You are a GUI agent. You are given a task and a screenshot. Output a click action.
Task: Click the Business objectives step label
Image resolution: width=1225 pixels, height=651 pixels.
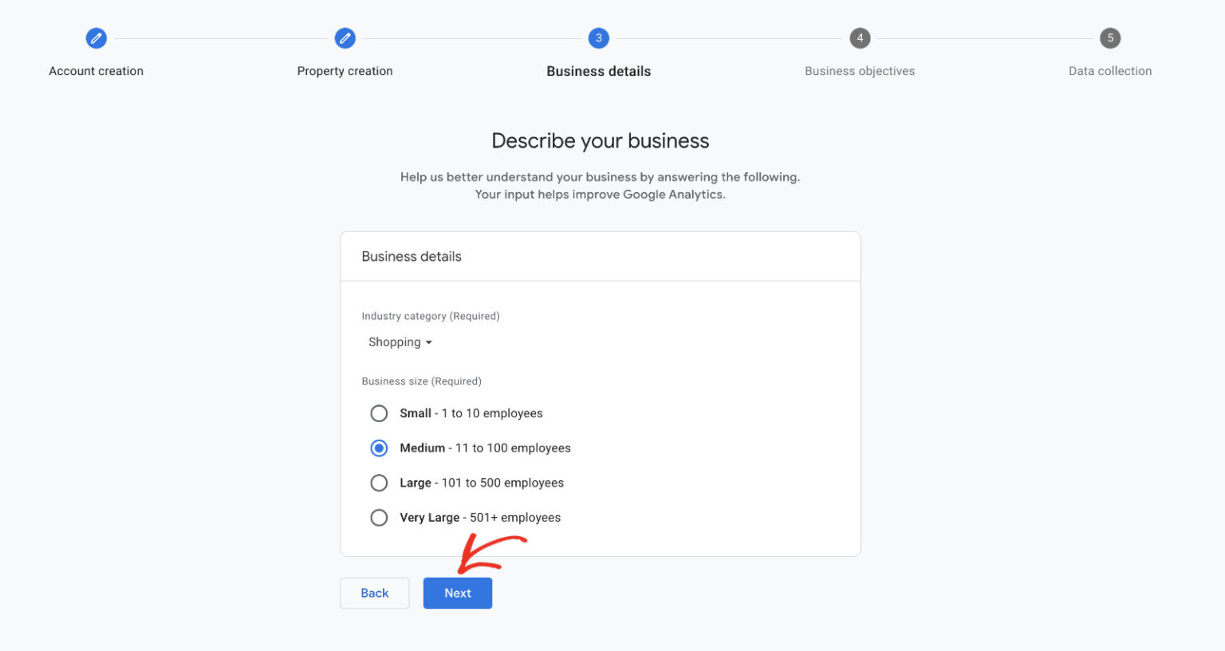(x=860, y=70)
